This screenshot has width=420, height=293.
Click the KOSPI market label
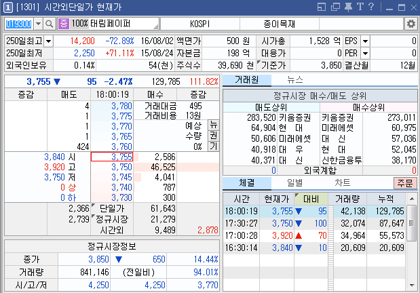pos(199,24)
